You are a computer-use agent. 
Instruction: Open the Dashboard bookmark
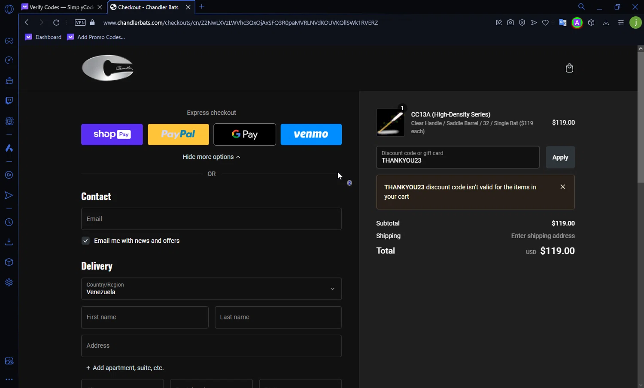[x=43, y=37]
